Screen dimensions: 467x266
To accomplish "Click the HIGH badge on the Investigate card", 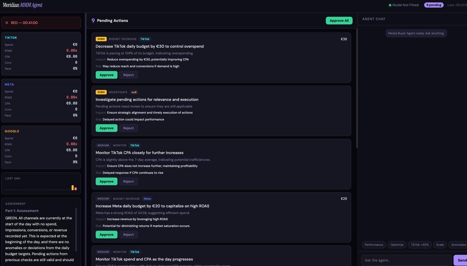I will (101, 93).
